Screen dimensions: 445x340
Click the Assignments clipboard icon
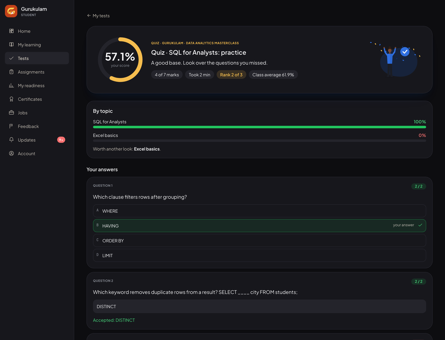pyautogui.click(x=11, y=72)
